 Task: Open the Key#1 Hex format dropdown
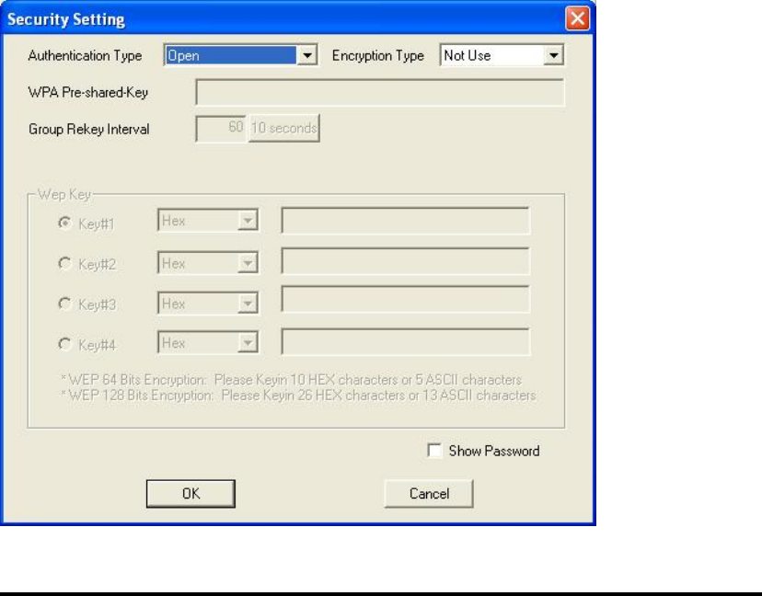tap(208, 221)
